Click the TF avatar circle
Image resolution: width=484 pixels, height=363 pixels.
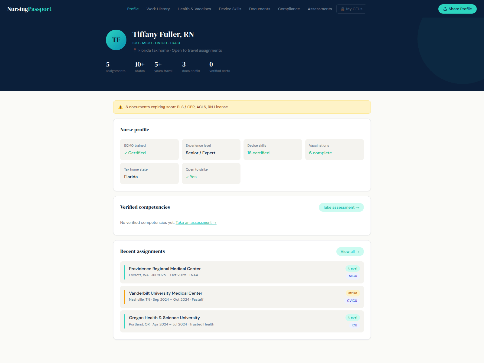pyautogui.click(x=116, y=40)
